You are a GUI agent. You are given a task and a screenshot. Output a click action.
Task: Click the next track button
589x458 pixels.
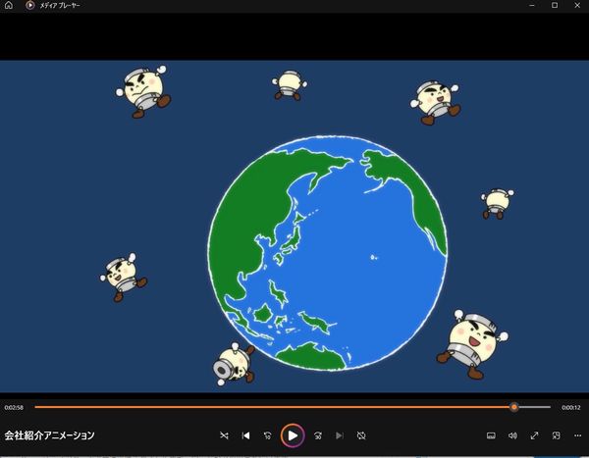point(340,434)
